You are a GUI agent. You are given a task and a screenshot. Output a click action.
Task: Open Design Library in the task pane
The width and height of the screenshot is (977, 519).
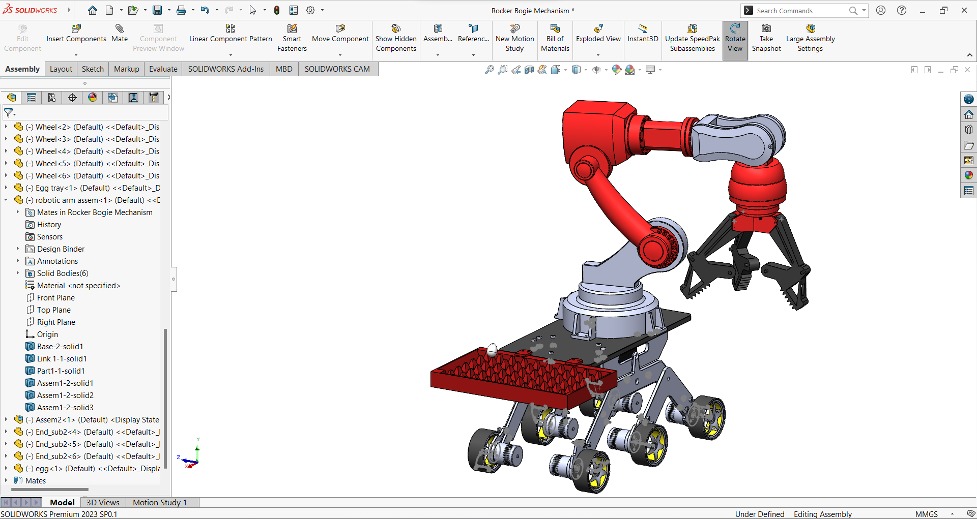(x=968, y=130)
